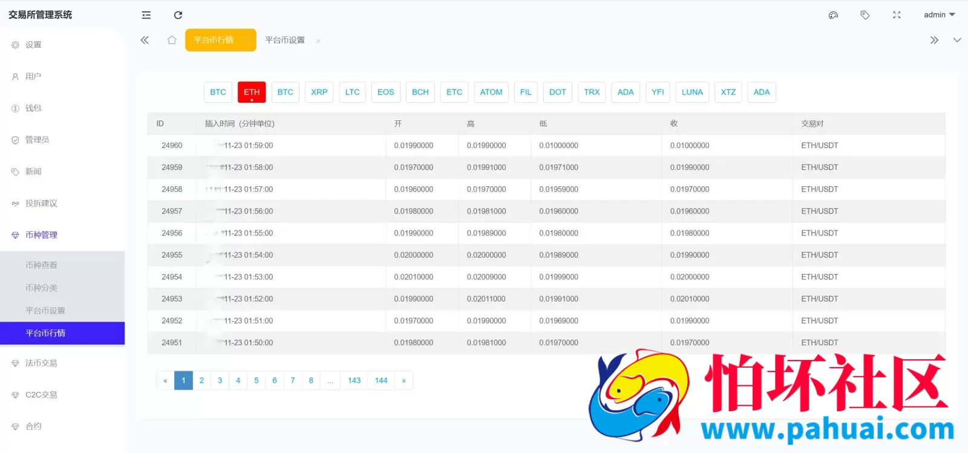
Task: Select the ETC coin button
Action: tap(454, 92)
